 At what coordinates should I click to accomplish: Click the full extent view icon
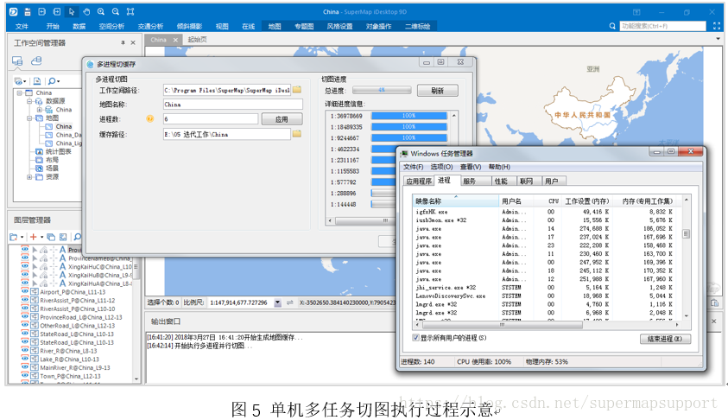tap(130, 11)
